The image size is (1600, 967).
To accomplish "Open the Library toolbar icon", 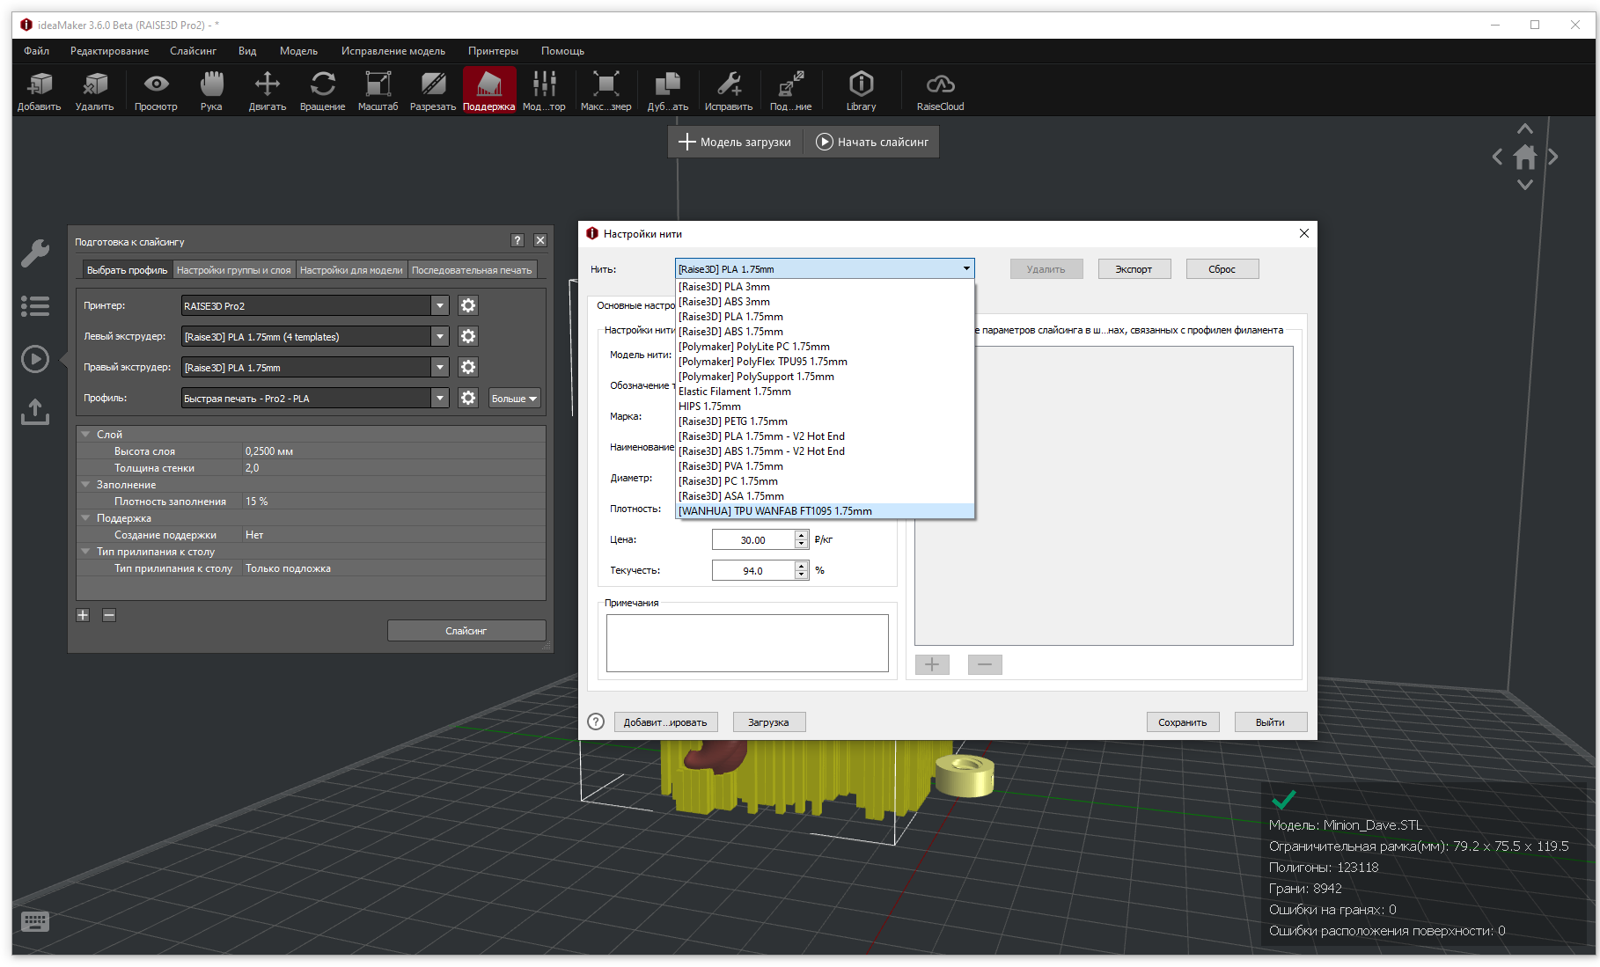I will (x=862, y=91).
